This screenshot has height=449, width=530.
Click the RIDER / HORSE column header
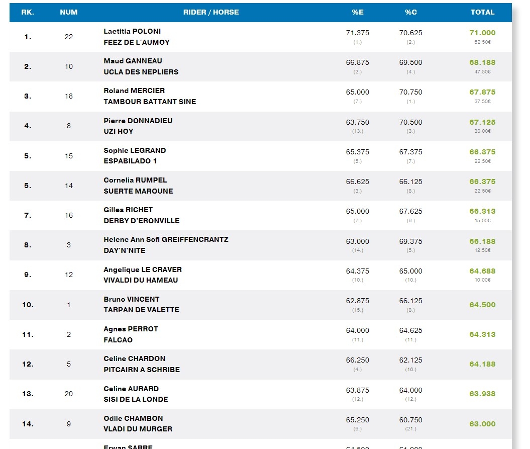(x=210, y=12)
